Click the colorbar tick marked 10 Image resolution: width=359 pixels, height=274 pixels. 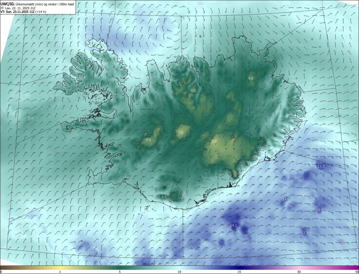pos(179,272)
